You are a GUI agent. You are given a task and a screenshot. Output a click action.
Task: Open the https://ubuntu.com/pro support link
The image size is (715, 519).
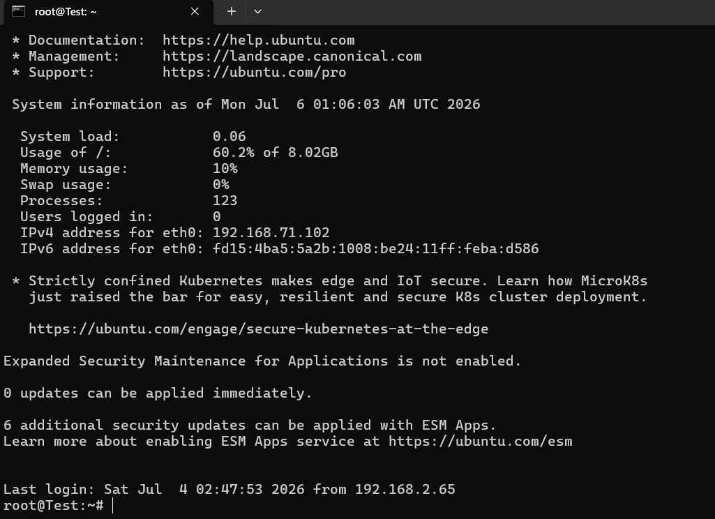[255, 72]
